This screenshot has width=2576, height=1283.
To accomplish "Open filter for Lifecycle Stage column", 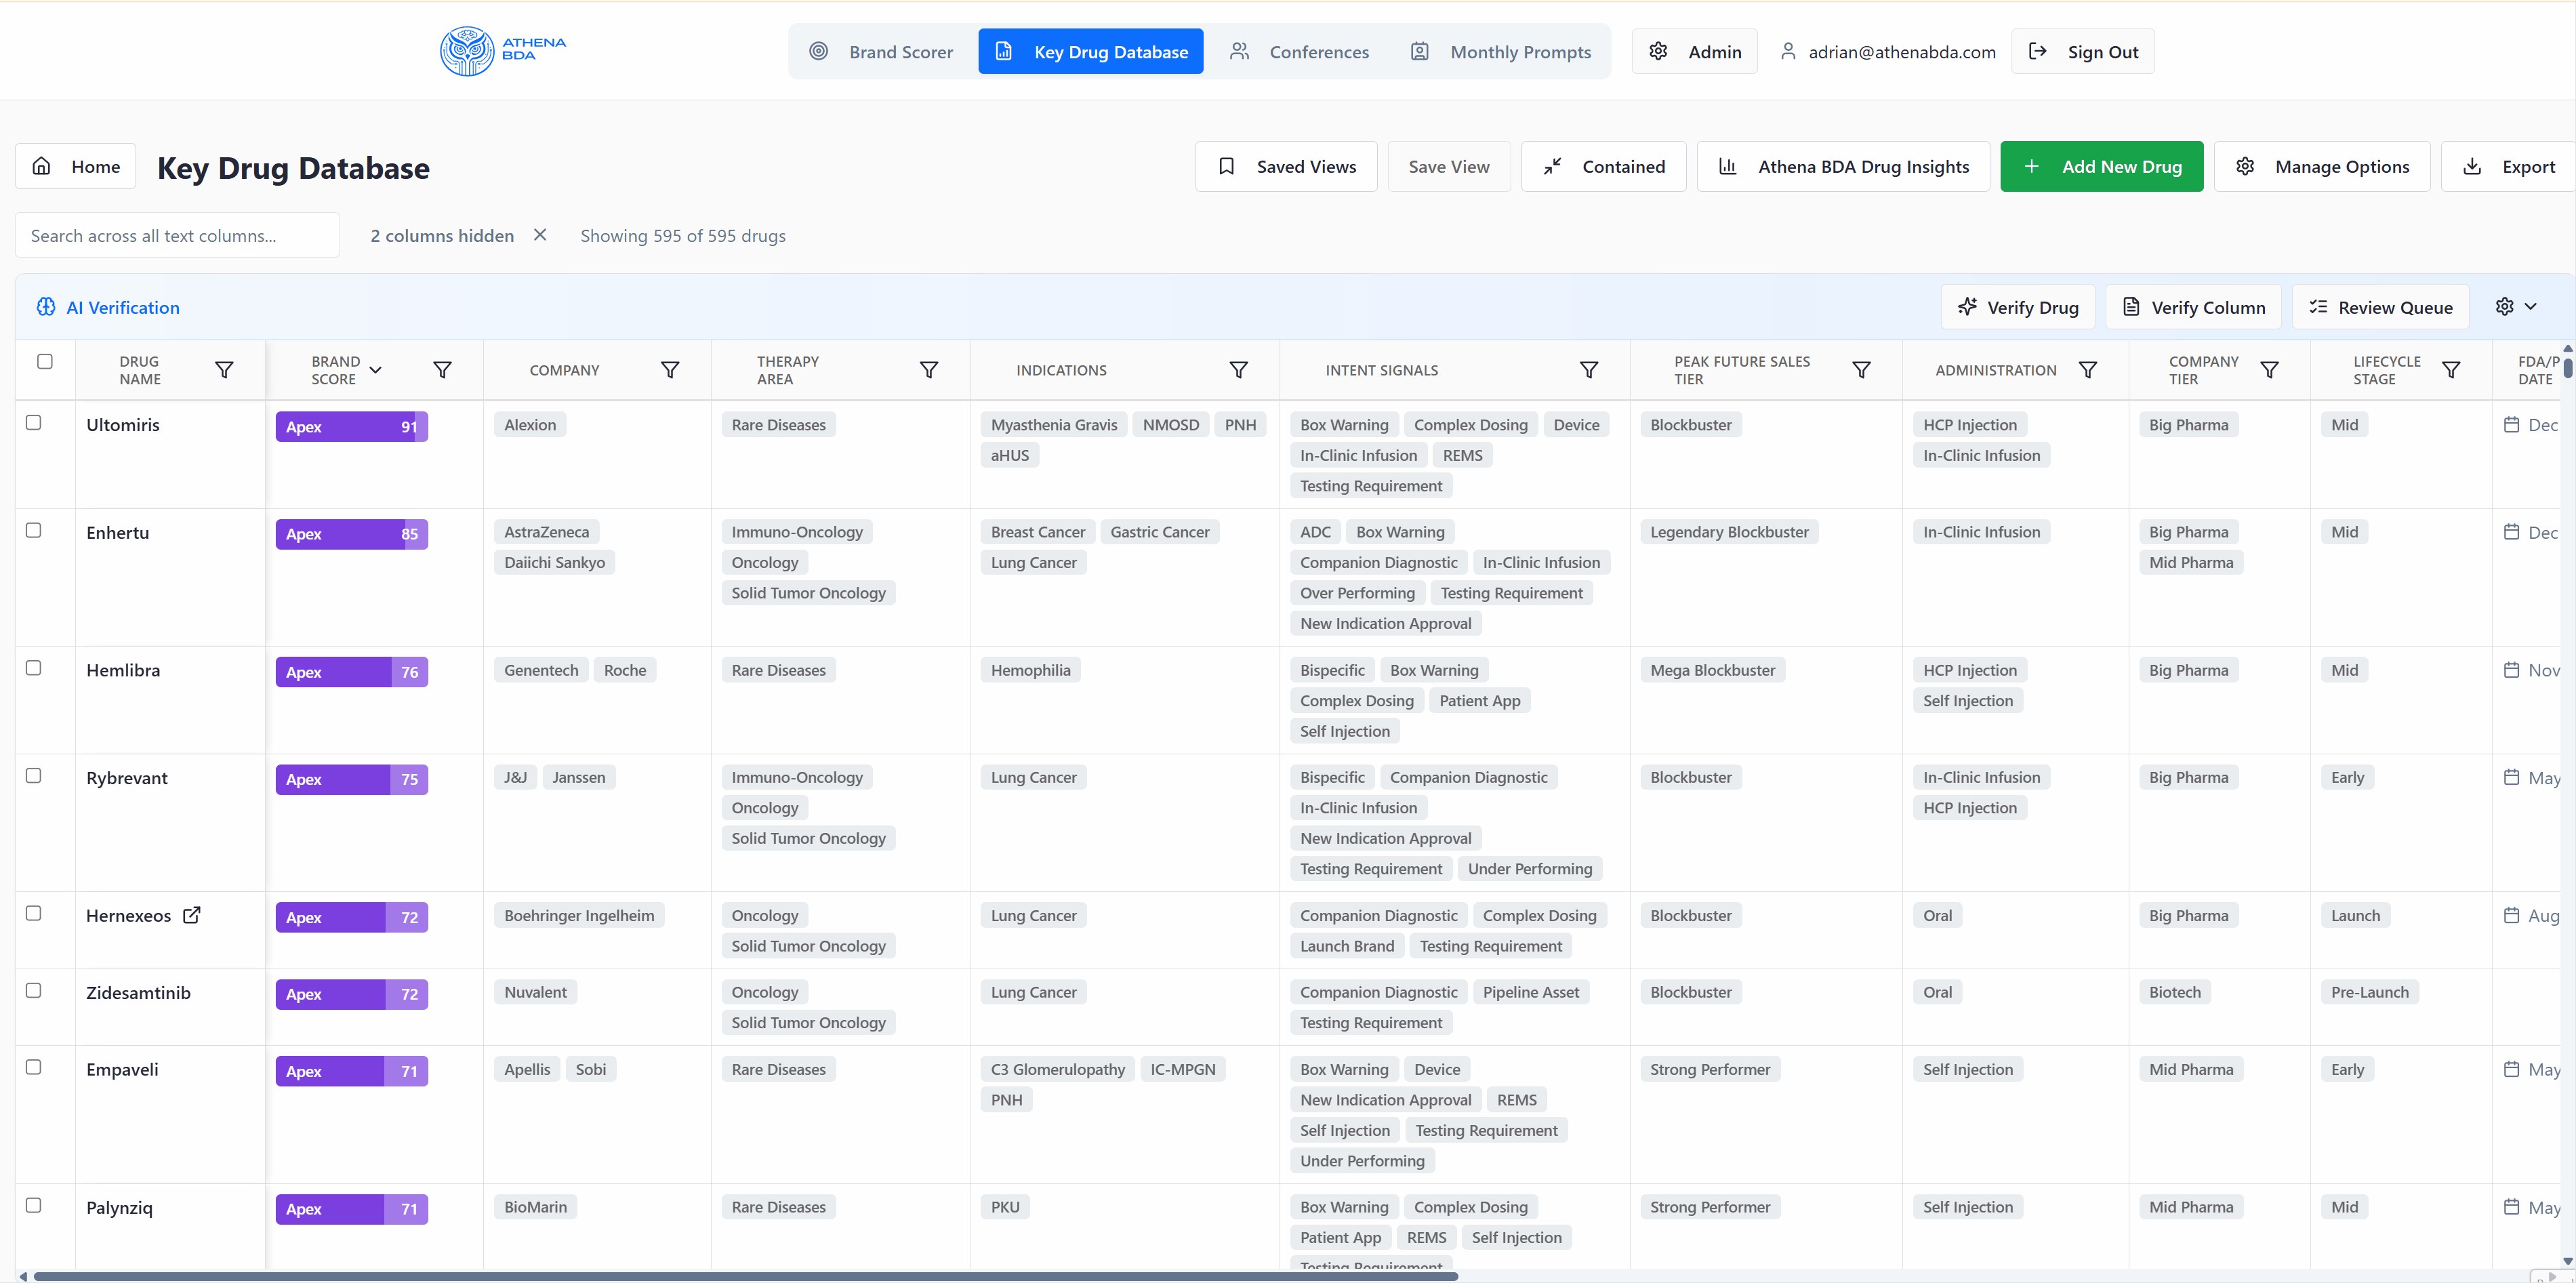I will [2451, 370].
